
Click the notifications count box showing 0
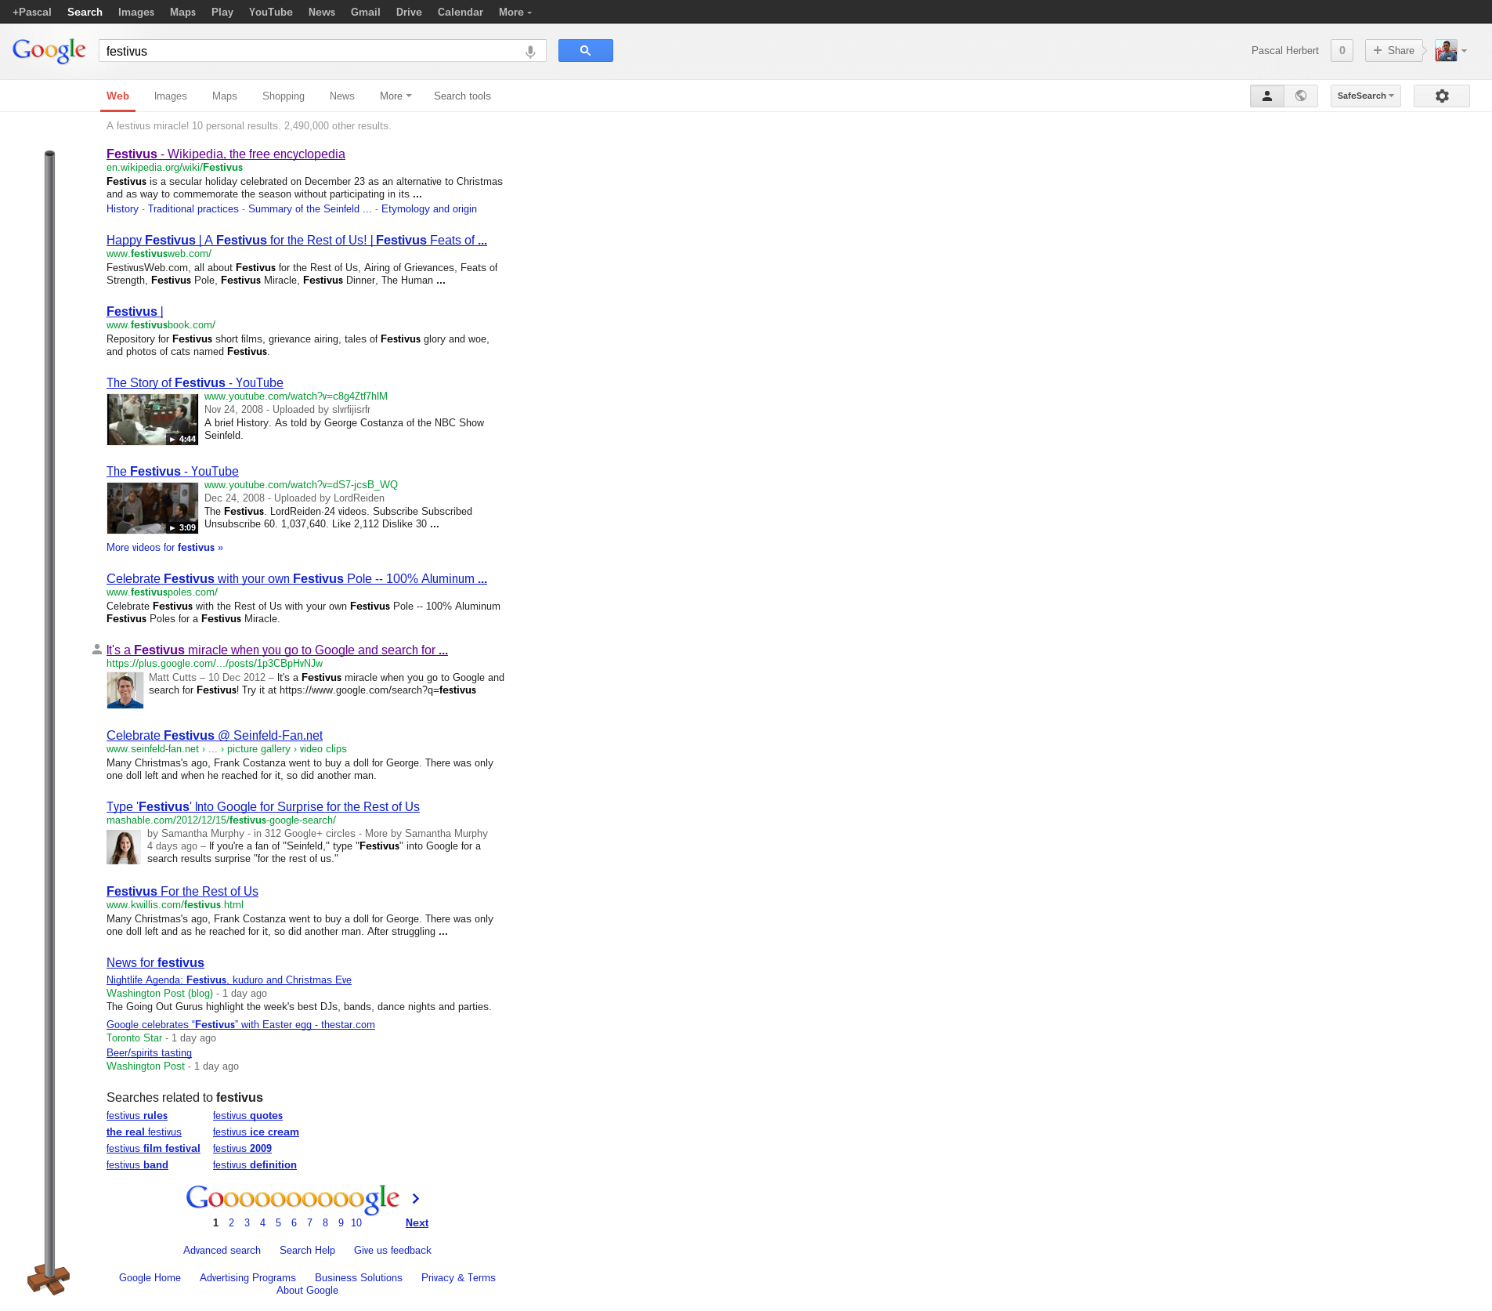coord(1342,50)
